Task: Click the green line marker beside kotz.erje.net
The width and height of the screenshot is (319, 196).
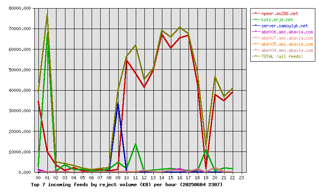Action: coord(256,20)
